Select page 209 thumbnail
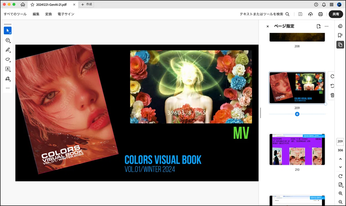 tap(297, 88)
